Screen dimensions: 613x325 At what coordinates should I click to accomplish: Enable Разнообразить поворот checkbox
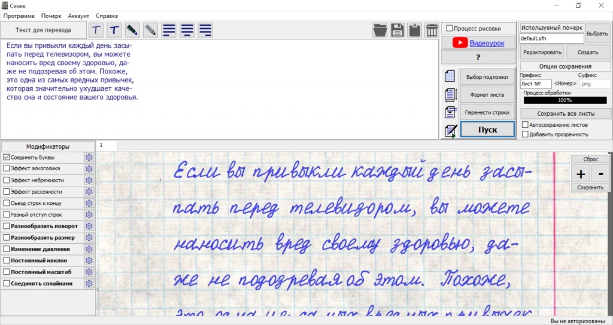click(x=6, y=226)
